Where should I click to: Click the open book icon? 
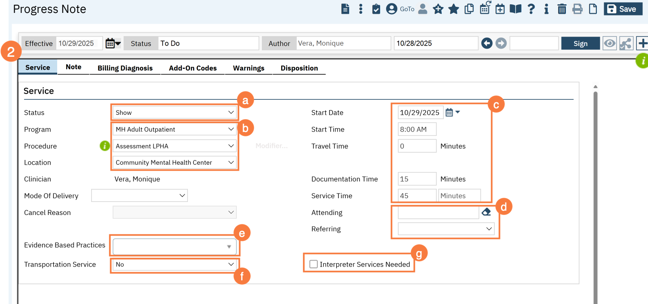click(x=515, y=9)
